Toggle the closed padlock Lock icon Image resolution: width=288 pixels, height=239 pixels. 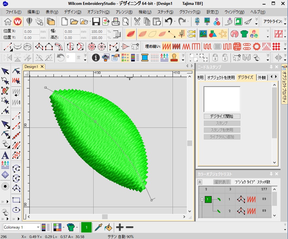215,58
